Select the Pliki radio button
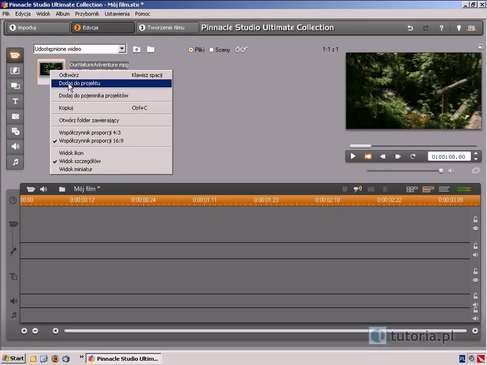487x365 pixels. (191, 50)
